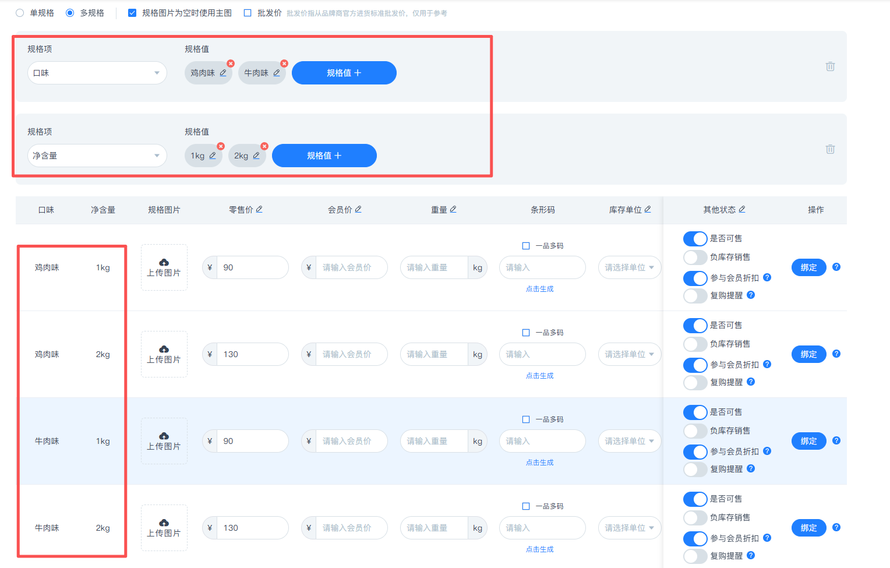Remove the 鸡肉味 spec value tag

(231, 63)
